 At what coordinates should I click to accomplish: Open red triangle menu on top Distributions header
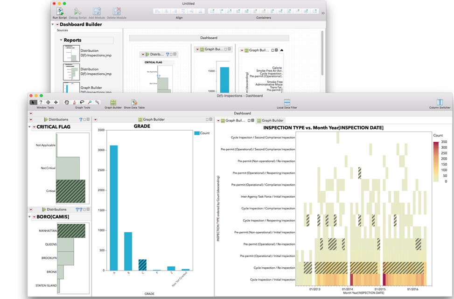pyautogui.click(x=31, y=119)
